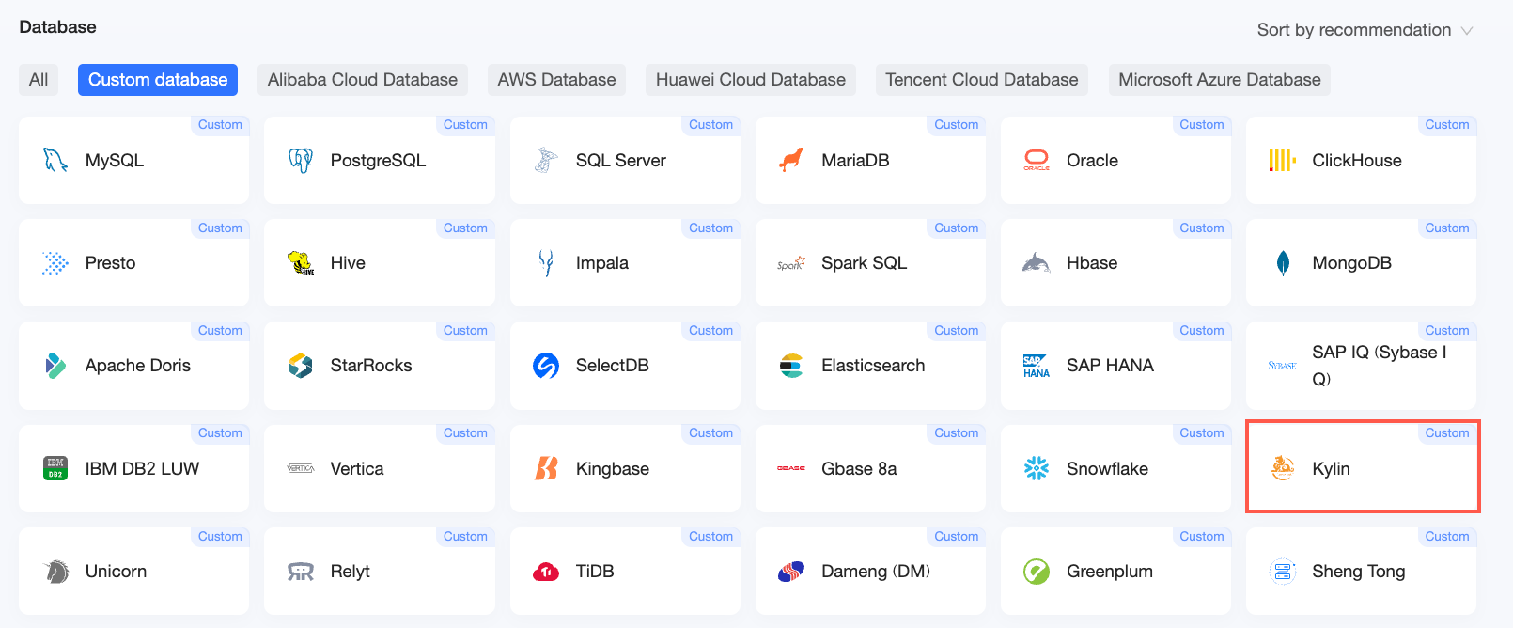Click the Custom tag on MySQL card
This screenshot has width=1513, height=628.
220,125
